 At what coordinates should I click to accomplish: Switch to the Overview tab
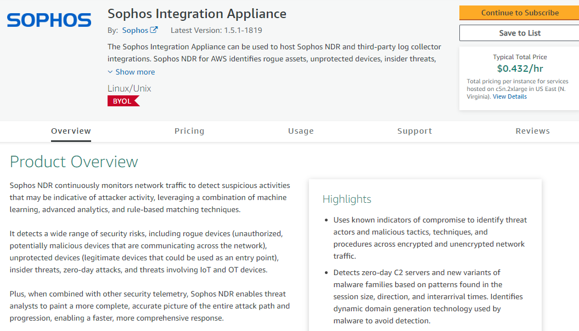click(71, 131)
